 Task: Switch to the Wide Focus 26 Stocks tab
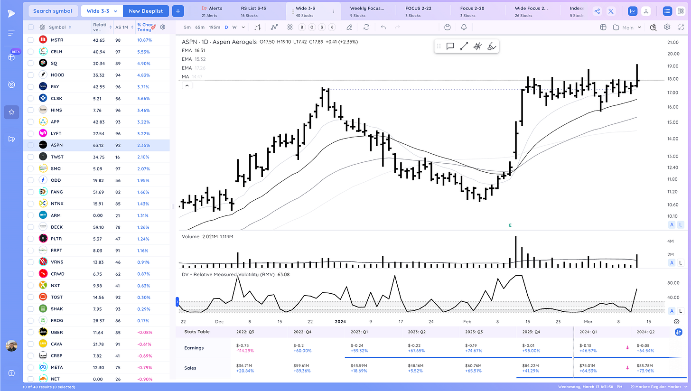click(x=531, y=11)
